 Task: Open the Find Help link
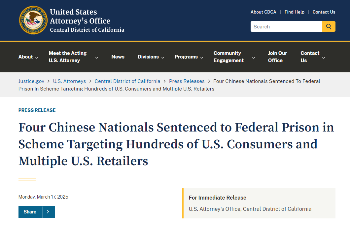pyautogui.click(x=294, y=12)
